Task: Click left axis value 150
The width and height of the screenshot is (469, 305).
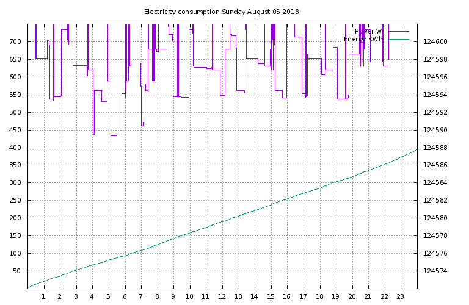Action: (15, 235)
